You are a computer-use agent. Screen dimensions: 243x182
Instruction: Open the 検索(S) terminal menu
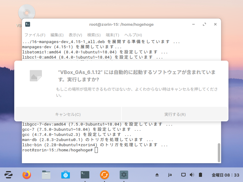94,35
